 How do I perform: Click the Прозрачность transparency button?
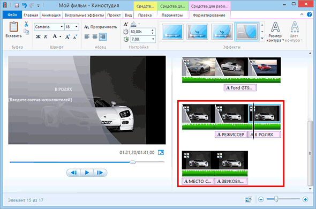coord(101,27)
